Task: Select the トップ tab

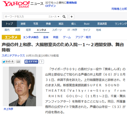Action: click(9, 24)
